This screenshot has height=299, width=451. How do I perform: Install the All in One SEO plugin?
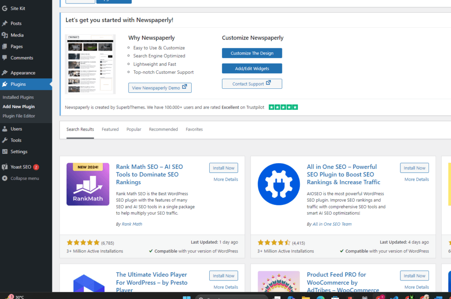point(414,168)
